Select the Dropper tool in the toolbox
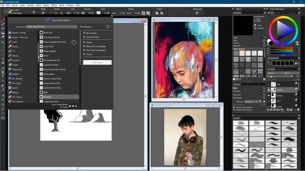 pyautogui.click(x=3, y=24)
